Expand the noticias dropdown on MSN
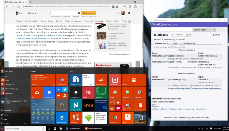This screenshot has height=131, width=229. (x=31, y=13)
